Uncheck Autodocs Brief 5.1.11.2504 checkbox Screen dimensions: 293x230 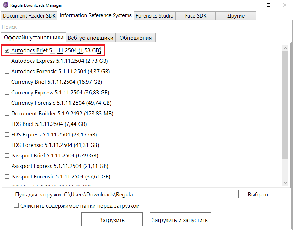7,50
